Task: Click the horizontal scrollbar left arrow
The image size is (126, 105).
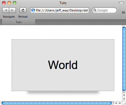Action: tap(116, 103)
